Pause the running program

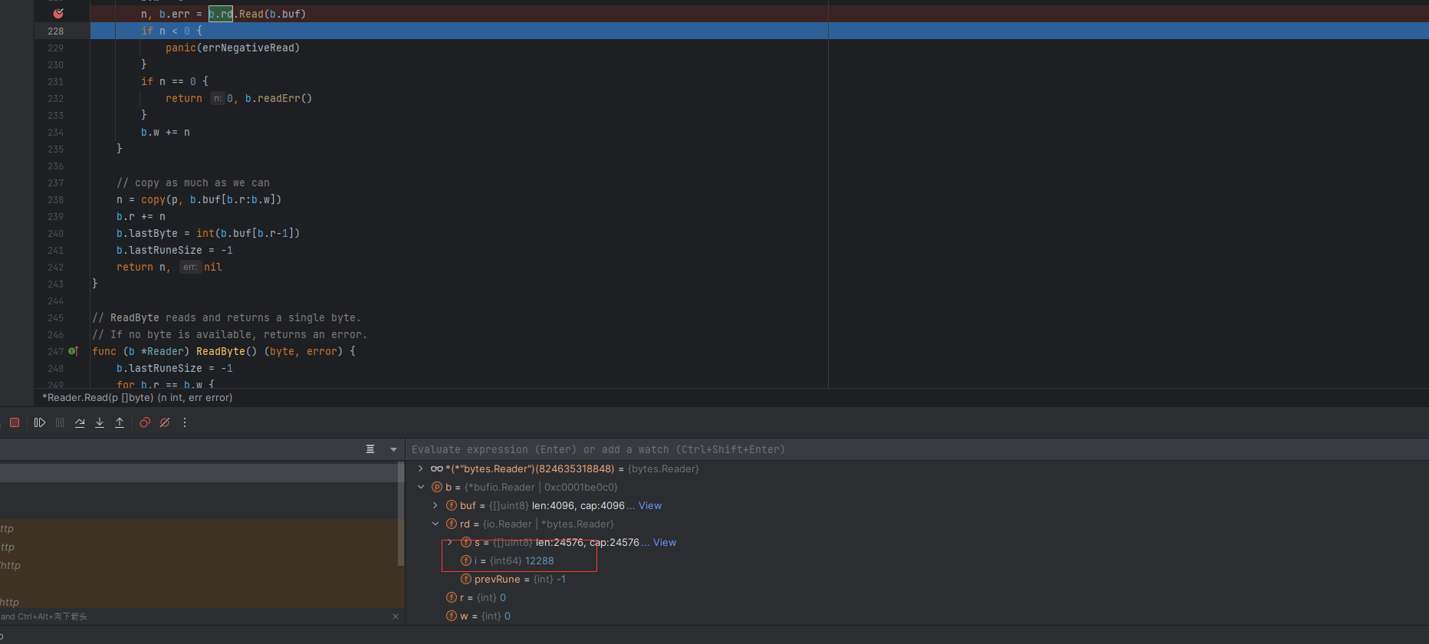tap(60, 422)
